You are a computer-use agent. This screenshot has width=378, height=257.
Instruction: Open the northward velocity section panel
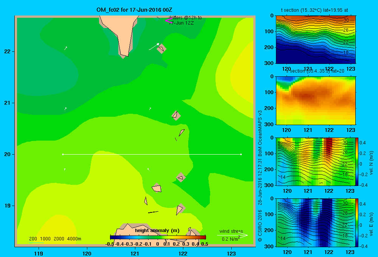[316, 161]
